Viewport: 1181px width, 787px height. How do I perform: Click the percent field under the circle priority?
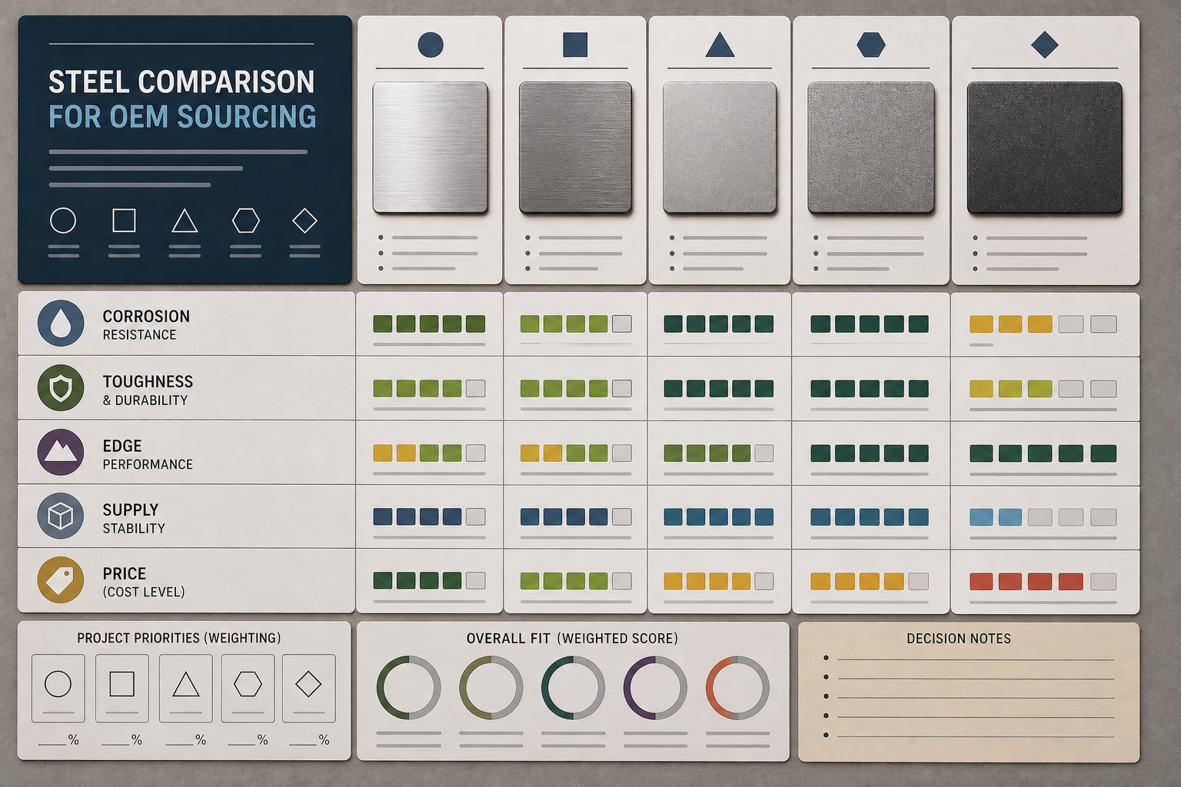pyautogui.click(x=58, y=740)
